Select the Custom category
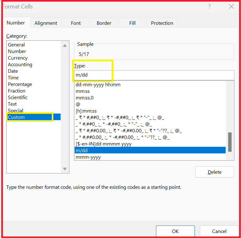Image resolution: width=241 pixels, height=239 pixels. (34, 117)
